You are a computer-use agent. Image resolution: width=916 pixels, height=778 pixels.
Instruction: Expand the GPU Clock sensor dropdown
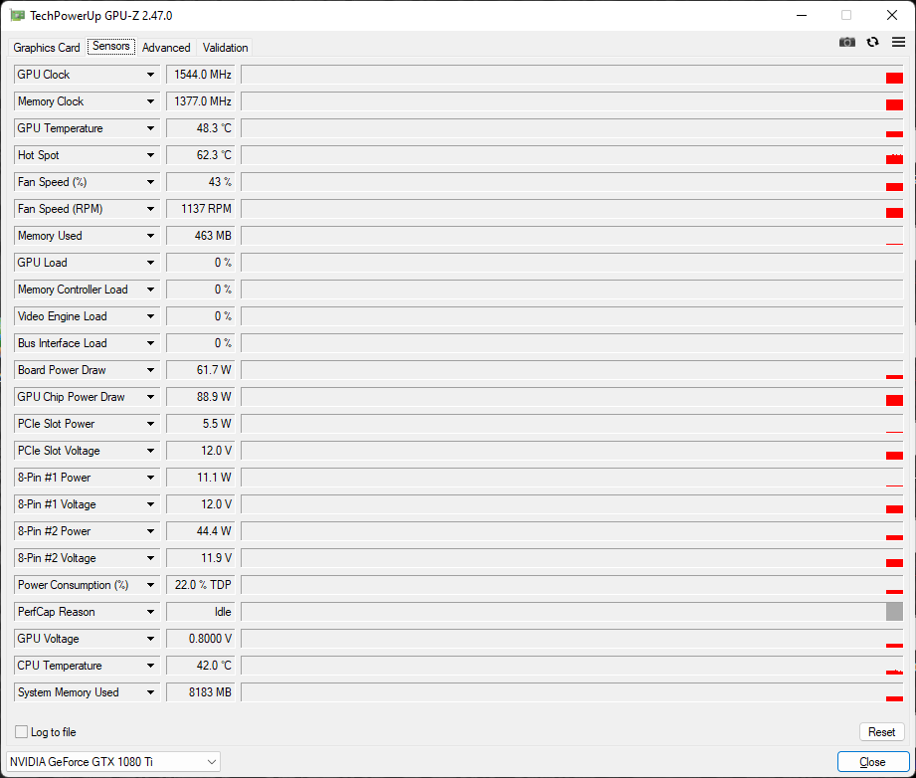[150, 75]
